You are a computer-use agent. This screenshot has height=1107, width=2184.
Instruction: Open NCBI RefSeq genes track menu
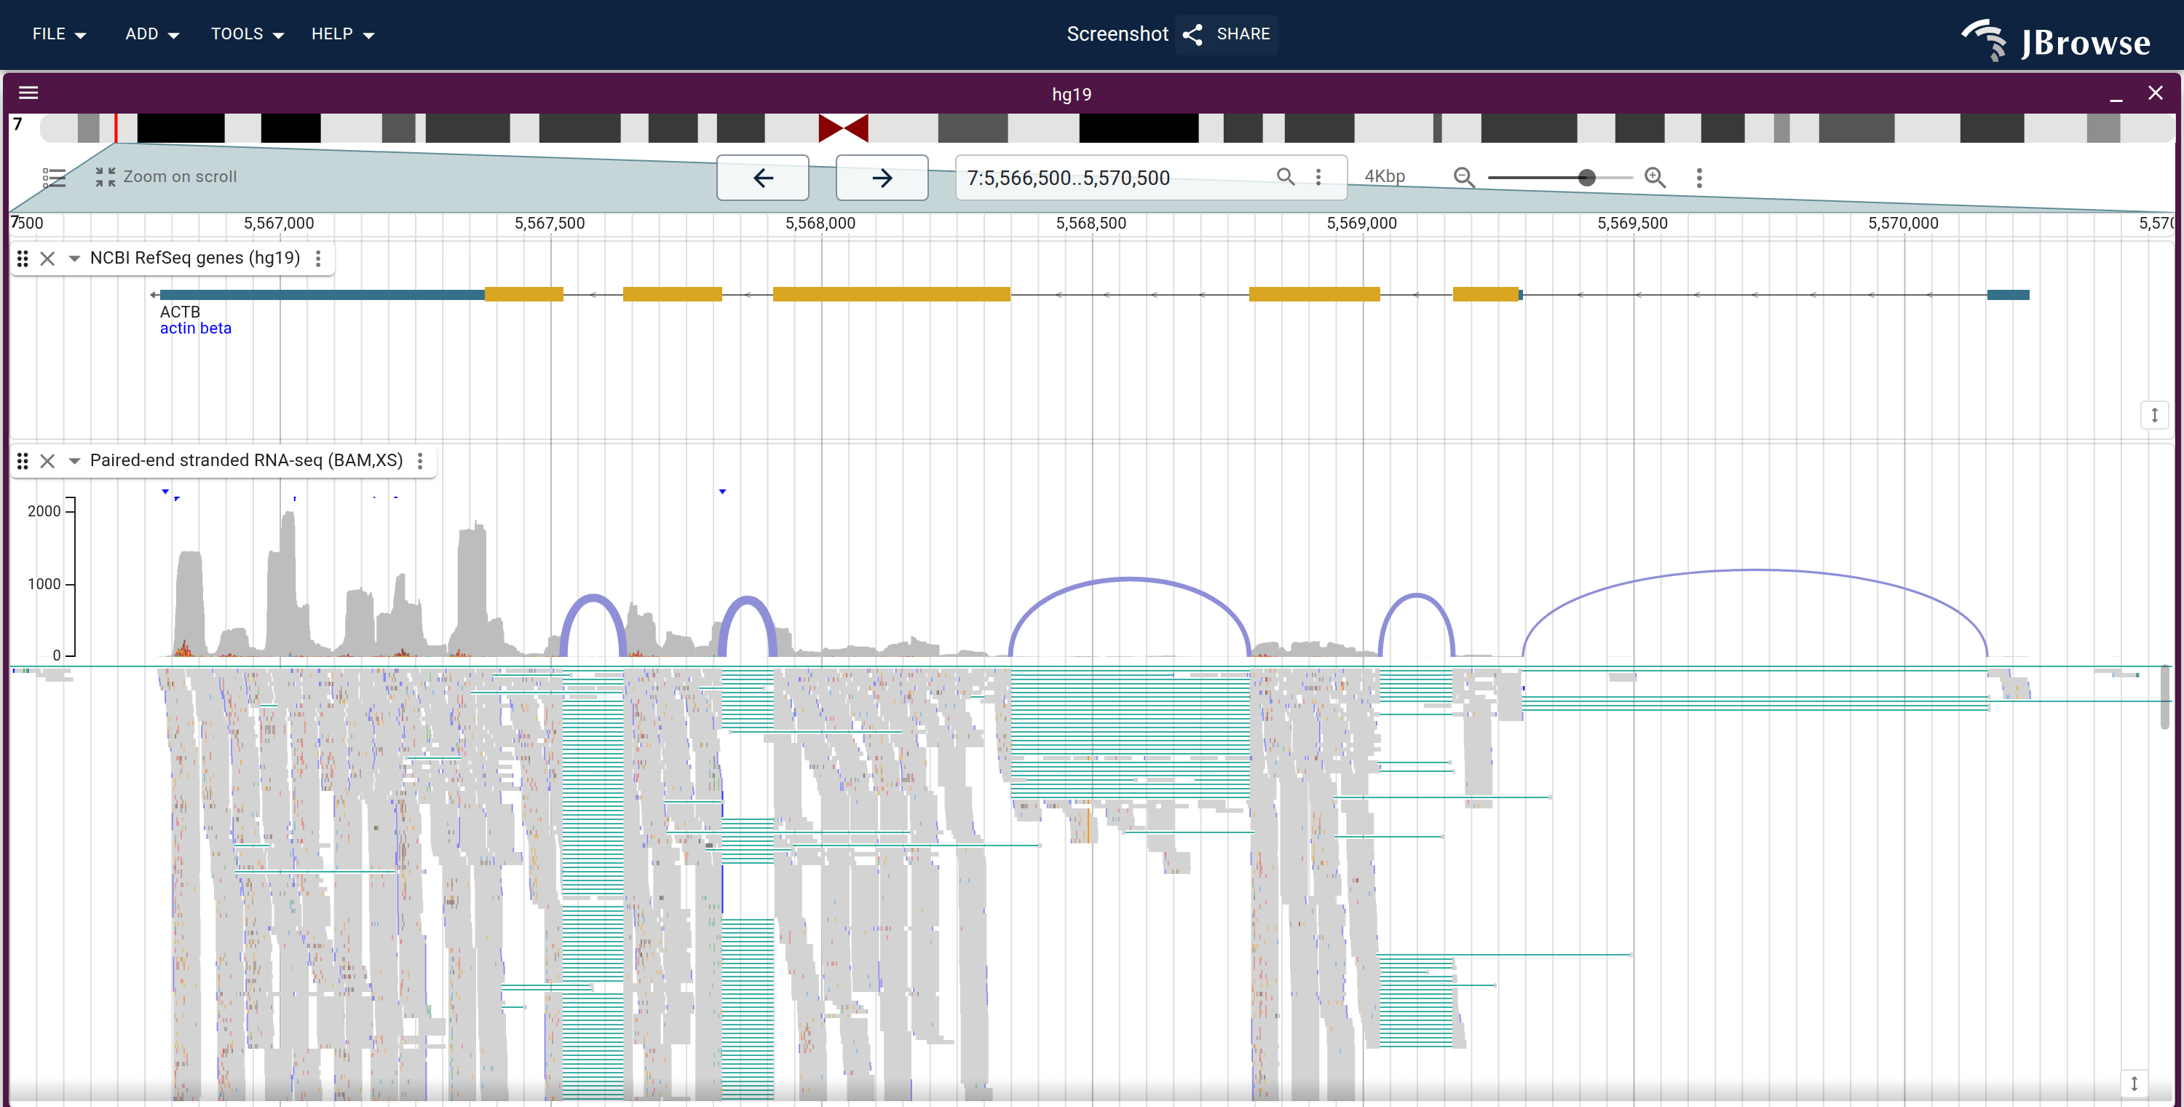pyautogui.click(x=318, y=258)
